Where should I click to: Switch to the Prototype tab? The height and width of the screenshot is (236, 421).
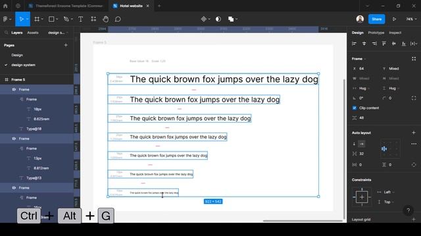click(376, 33)
